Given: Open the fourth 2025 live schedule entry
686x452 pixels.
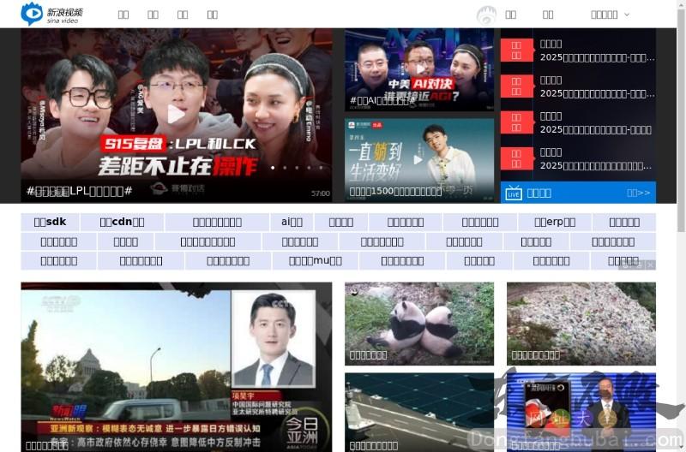Looking at the screenshot, I should tap(595, 166).
